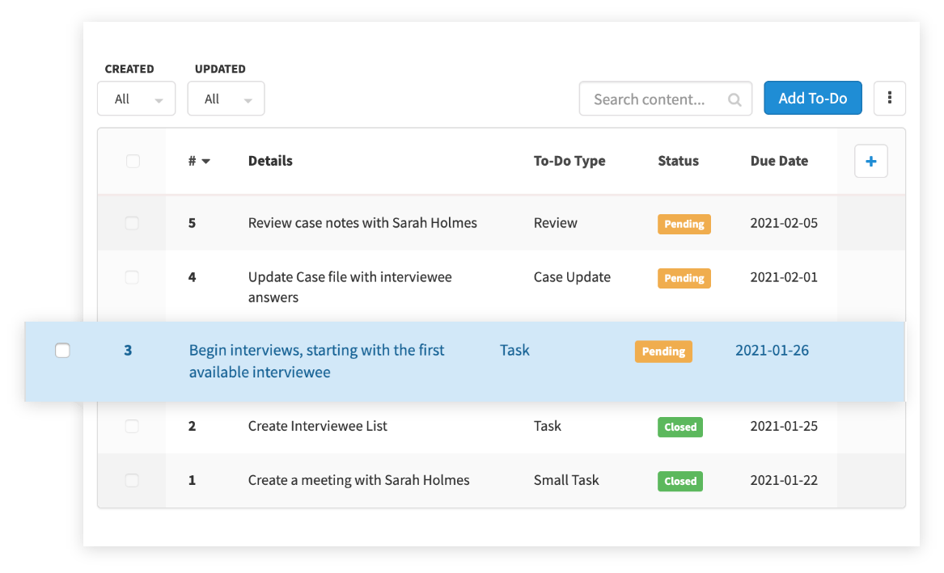The width and height of the screenshot is (944, 573).
Task: Toggle sort by the # column arrow
Action: tap(205, 162)
